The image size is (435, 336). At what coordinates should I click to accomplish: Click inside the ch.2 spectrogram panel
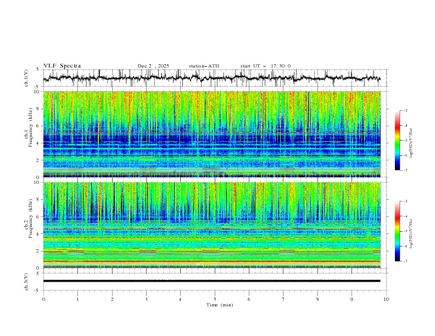[211, 225]
